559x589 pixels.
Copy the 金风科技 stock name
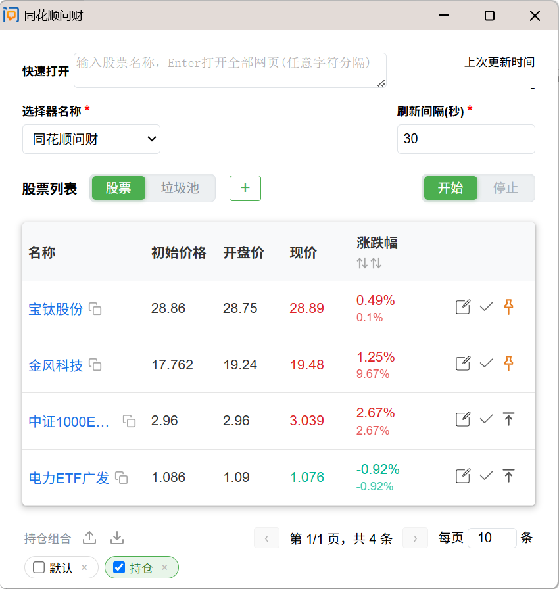coord(95,365)
